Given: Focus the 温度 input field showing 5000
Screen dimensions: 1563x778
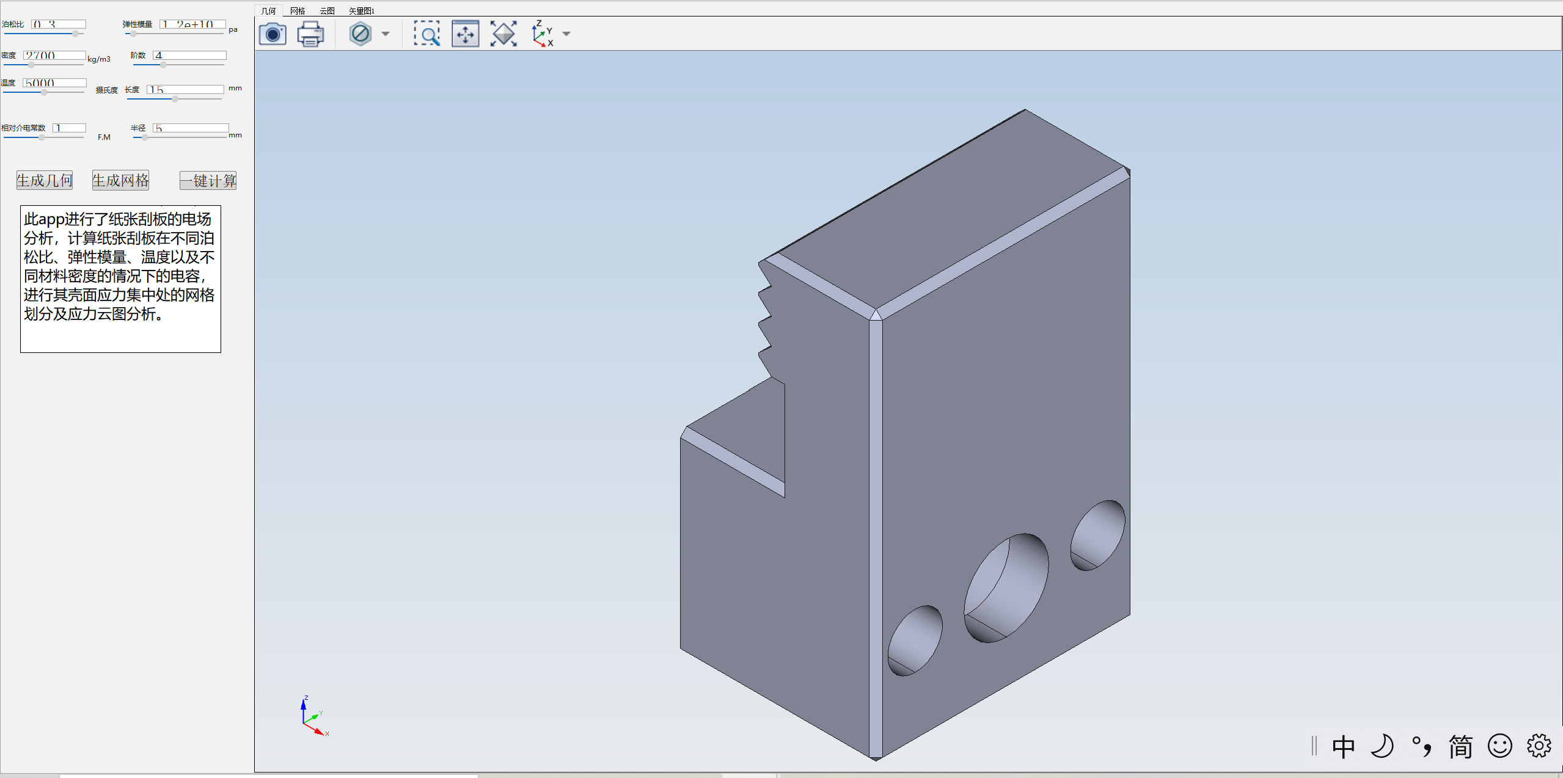Looking at the screenshot, I should pyautogui.click(x=54, y=82).
